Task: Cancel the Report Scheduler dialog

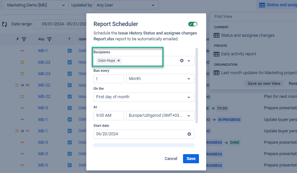Action: (x=171, y=159)
